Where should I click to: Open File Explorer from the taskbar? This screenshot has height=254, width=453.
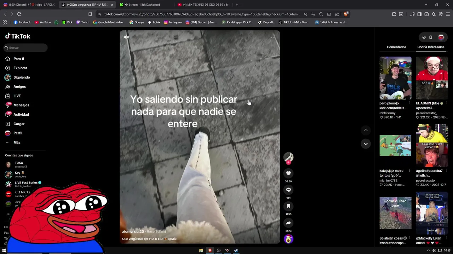tap(201, 250)
